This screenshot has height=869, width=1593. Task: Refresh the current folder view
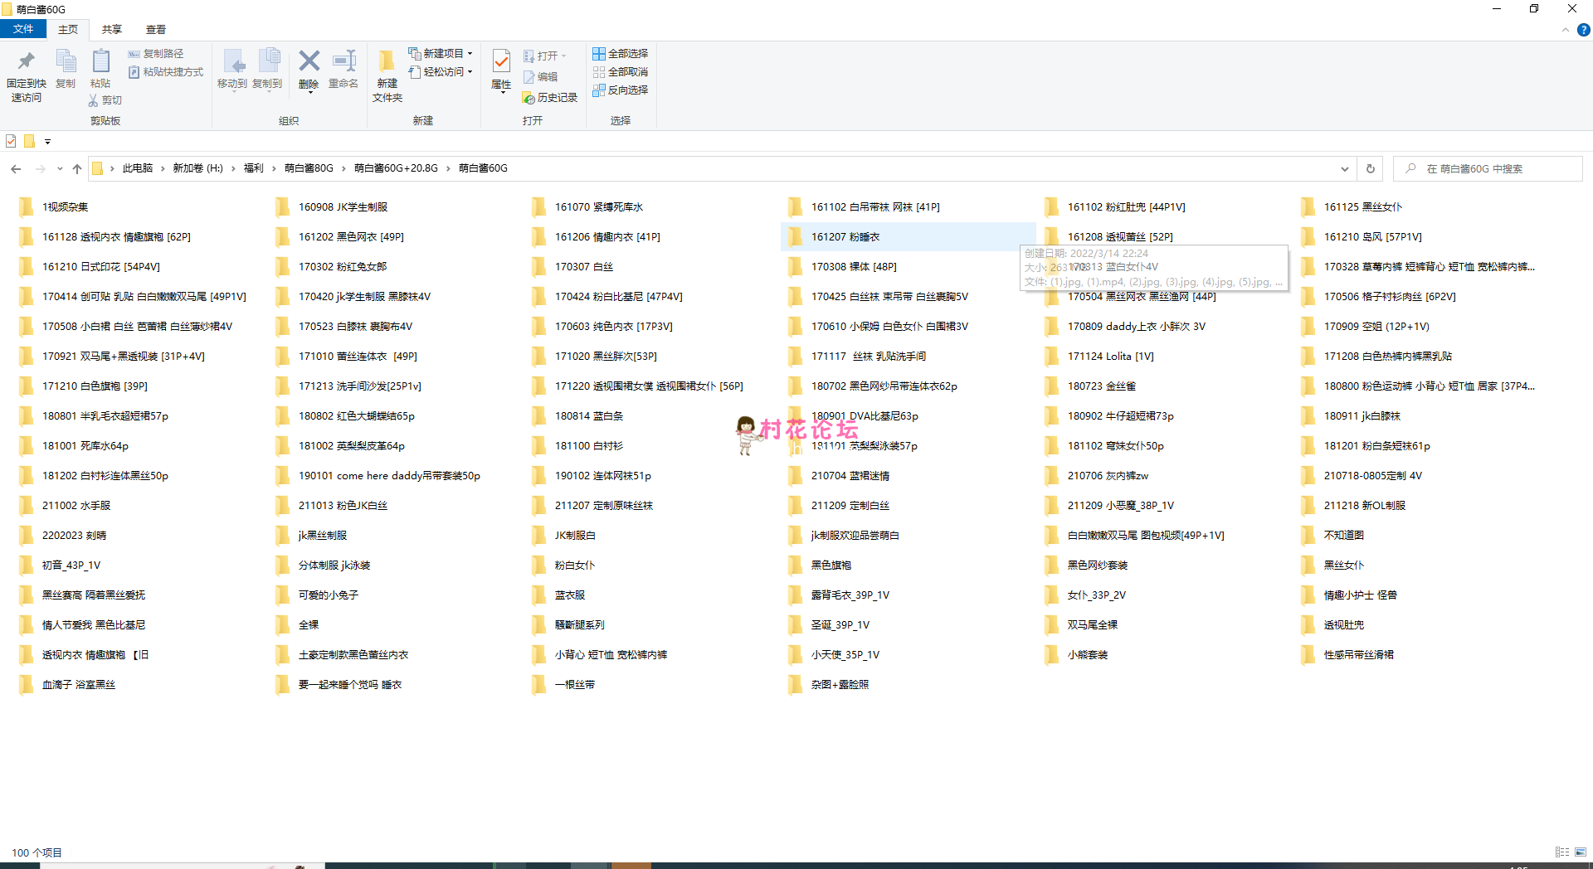[1370, 168]
